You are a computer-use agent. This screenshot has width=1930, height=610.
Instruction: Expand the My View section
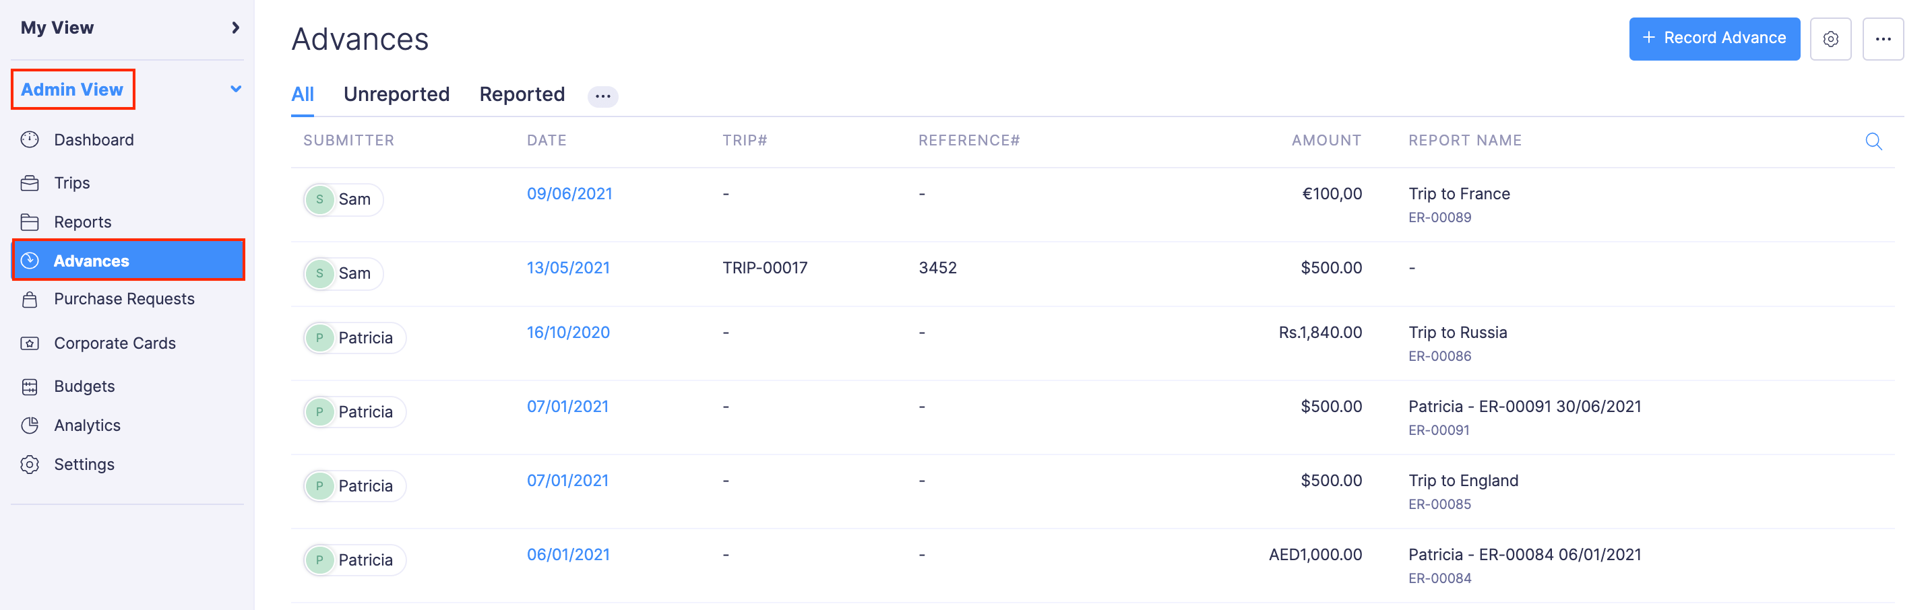coord(235,28)
